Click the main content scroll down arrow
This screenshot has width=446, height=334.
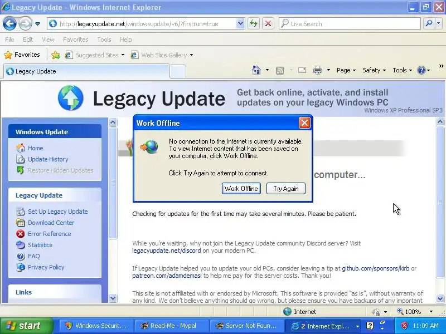point(440,298)
